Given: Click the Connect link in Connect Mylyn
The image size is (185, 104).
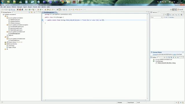Looking at the screenshot, I should (155, 55).
